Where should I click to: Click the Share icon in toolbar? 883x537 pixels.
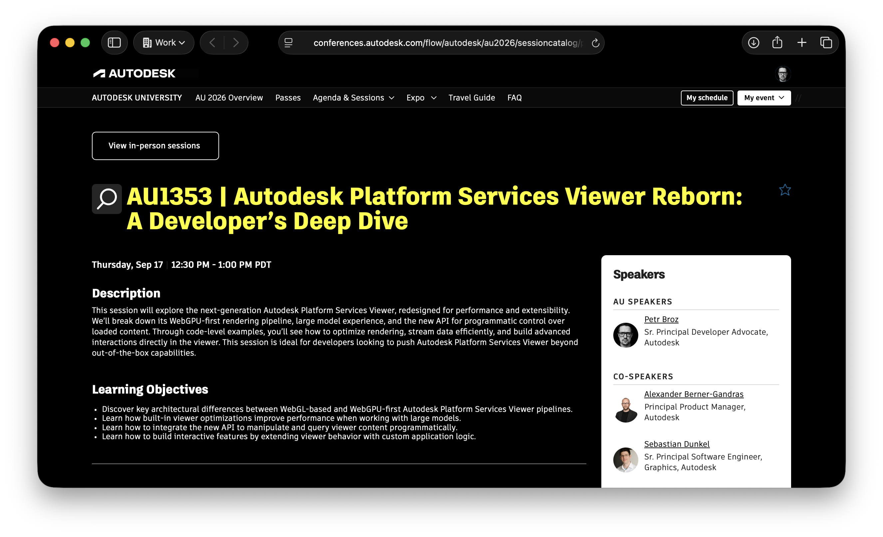pyautogui.click(x=777, y=43)
